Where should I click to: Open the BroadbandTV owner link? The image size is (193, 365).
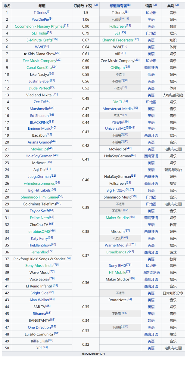click(118, 252)
